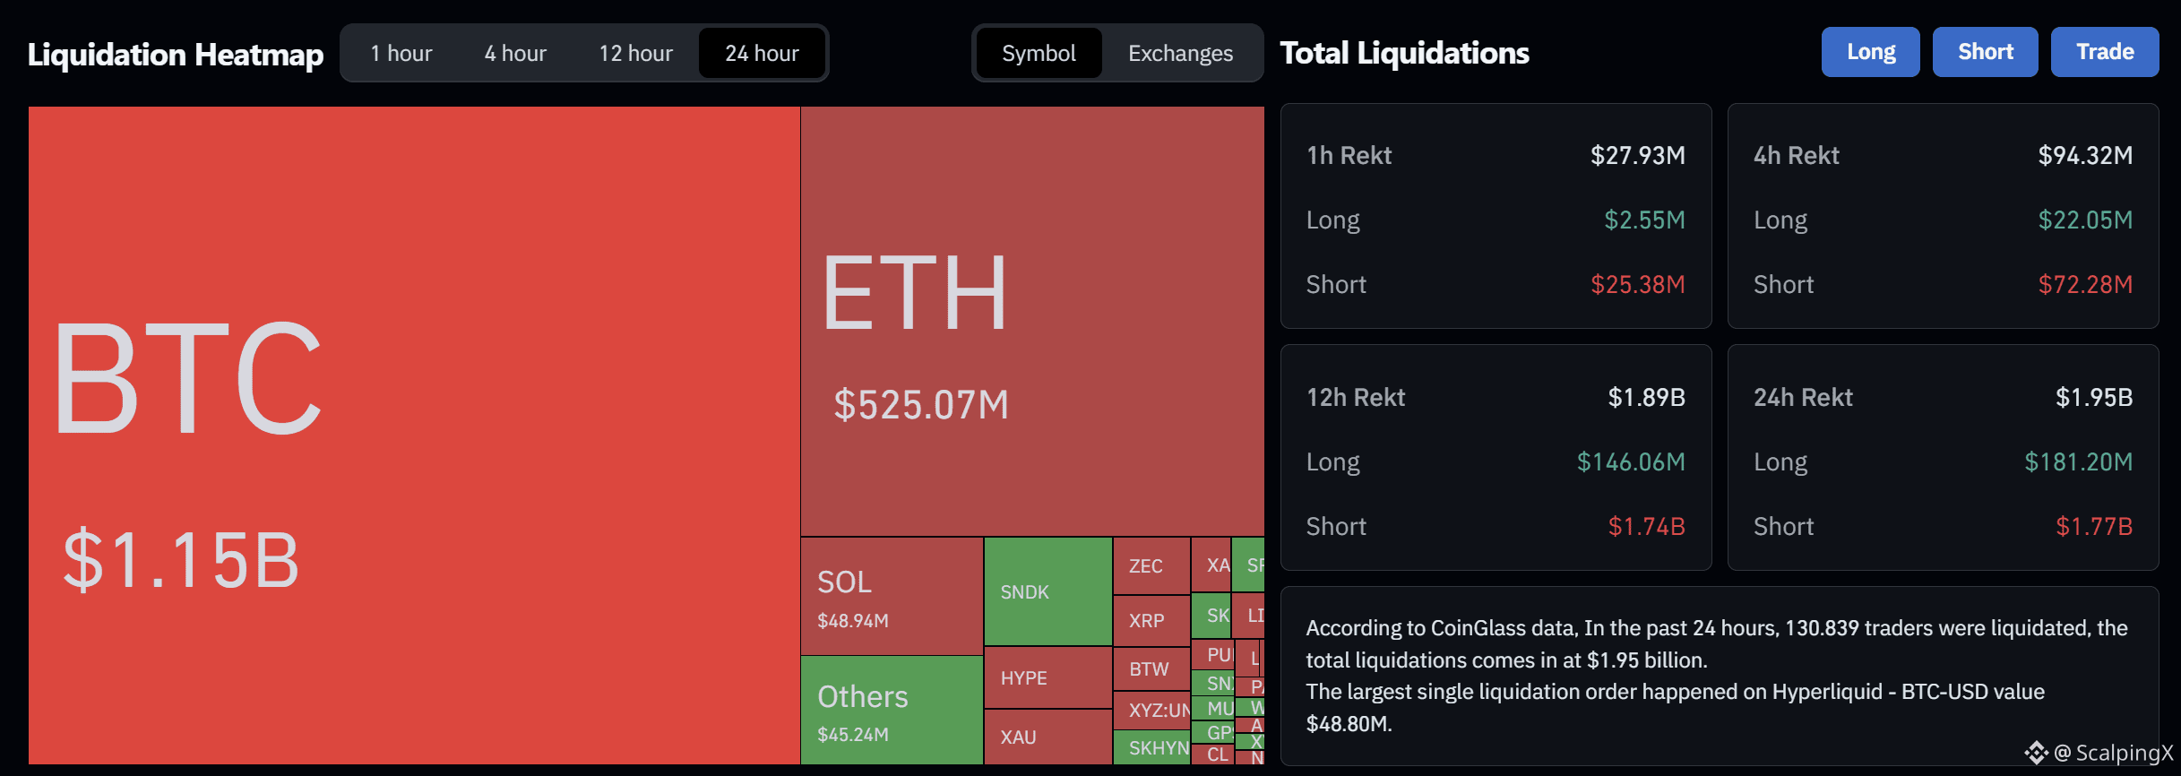Switch to the 4 hour timeframe
2181x776 pixels.
click(515, 54)
